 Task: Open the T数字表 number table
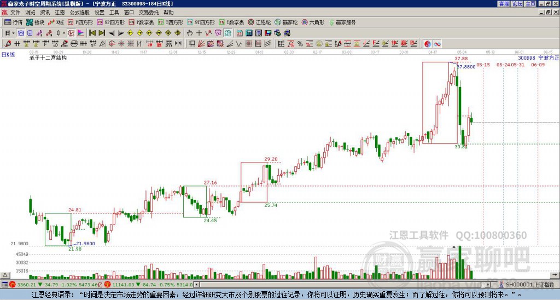(231, 22)
